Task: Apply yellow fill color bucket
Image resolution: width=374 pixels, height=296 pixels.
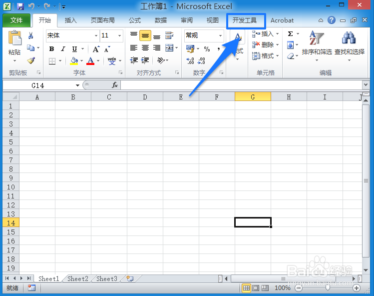Action: [74, 60]
